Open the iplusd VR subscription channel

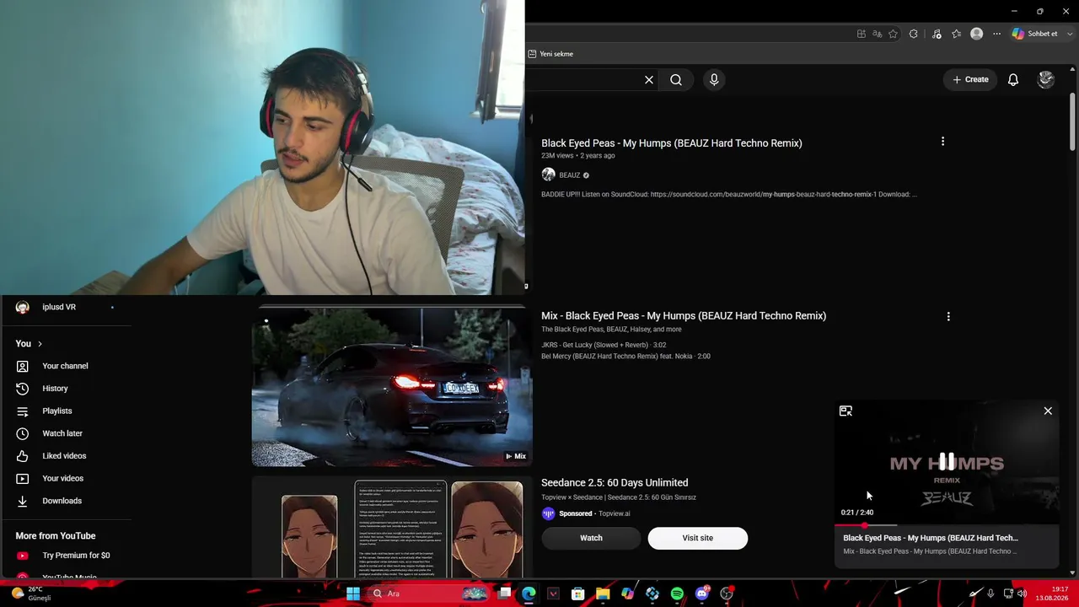(x=59, y=307)
